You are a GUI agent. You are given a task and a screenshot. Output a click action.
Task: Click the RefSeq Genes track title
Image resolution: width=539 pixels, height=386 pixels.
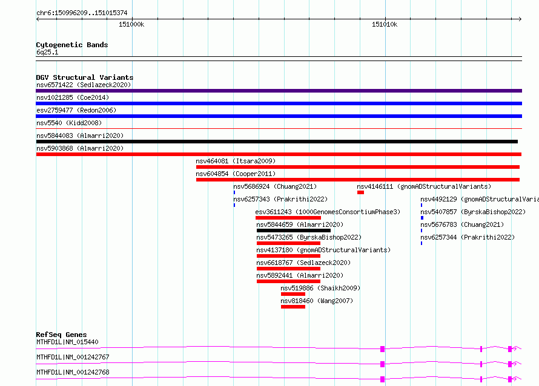61,335
